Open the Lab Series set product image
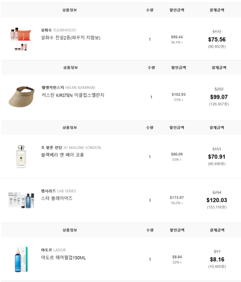The image size is (241, 282). point(21,200)
